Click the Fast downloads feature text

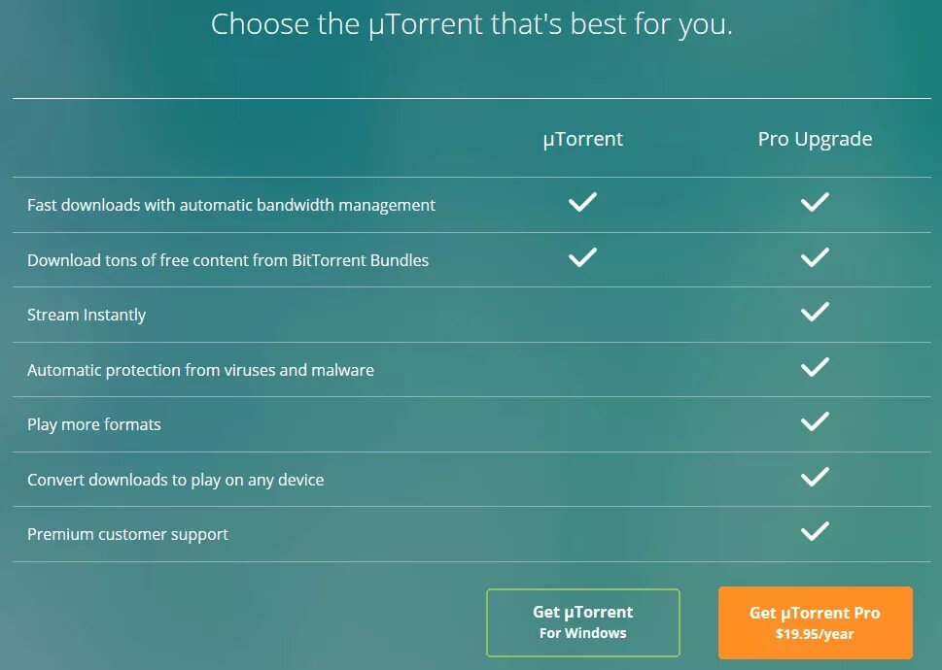[231, 205]
